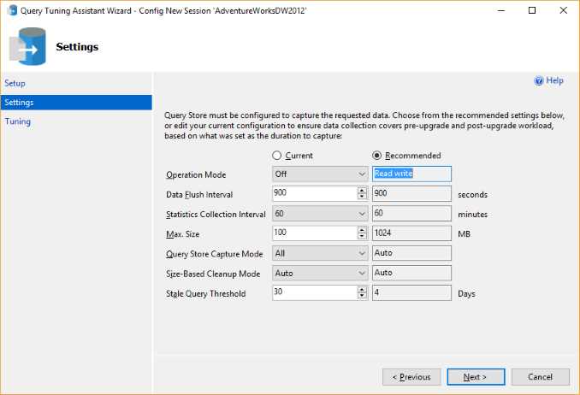Image resolution: width=580 pixels, height=395 pixels.
Task: Open Query Store Capture Mode dropdown
Action: pos(320,253)
